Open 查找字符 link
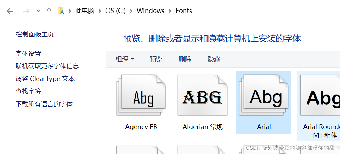 [28, 91]
